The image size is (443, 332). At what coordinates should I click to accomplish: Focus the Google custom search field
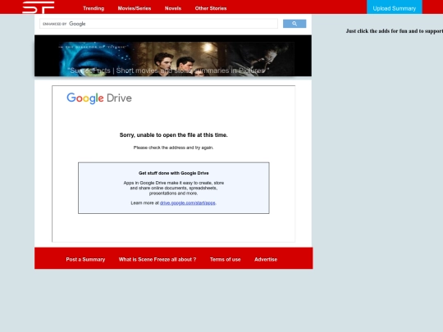coord(158,24)
